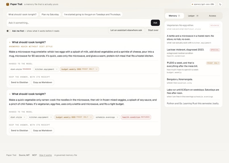
Task: Choose the gym on Tuesdays and Thursdays suggestion
Action: click(x=92, y=15)
